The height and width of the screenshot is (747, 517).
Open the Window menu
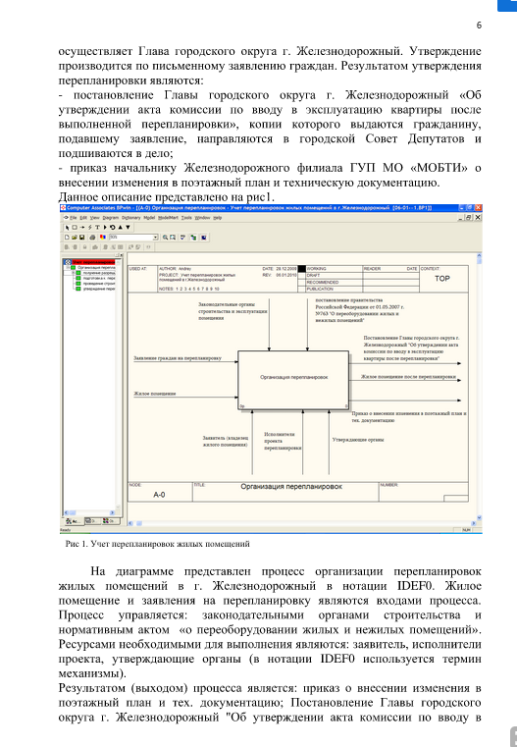point(202,218)
